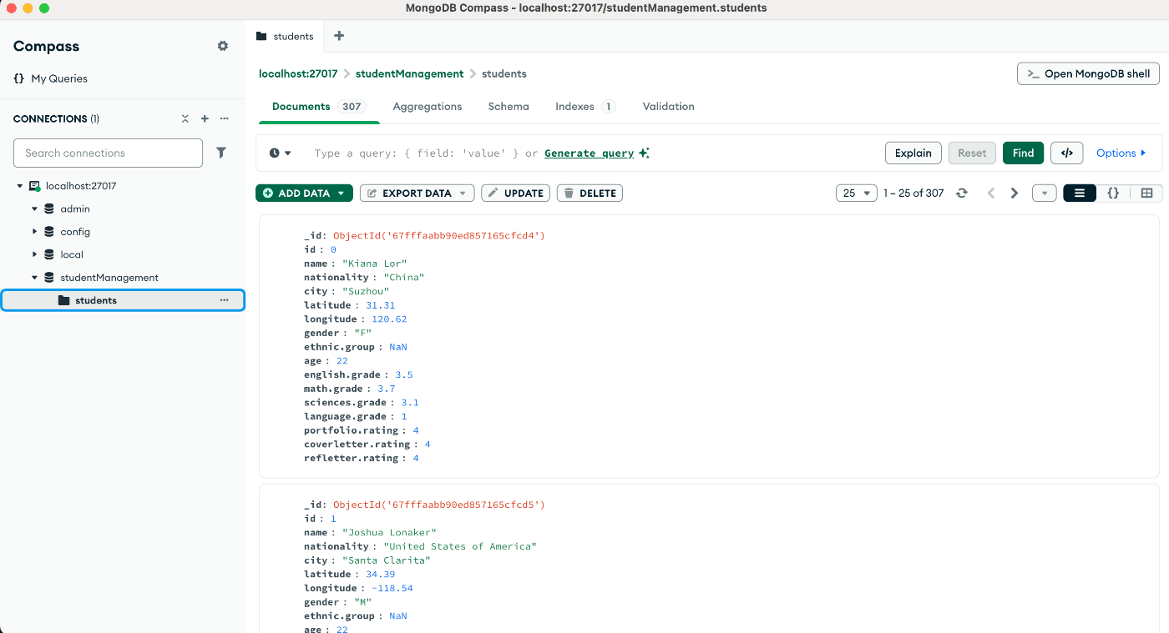Collapse the admin database node

tap(35, 208)
